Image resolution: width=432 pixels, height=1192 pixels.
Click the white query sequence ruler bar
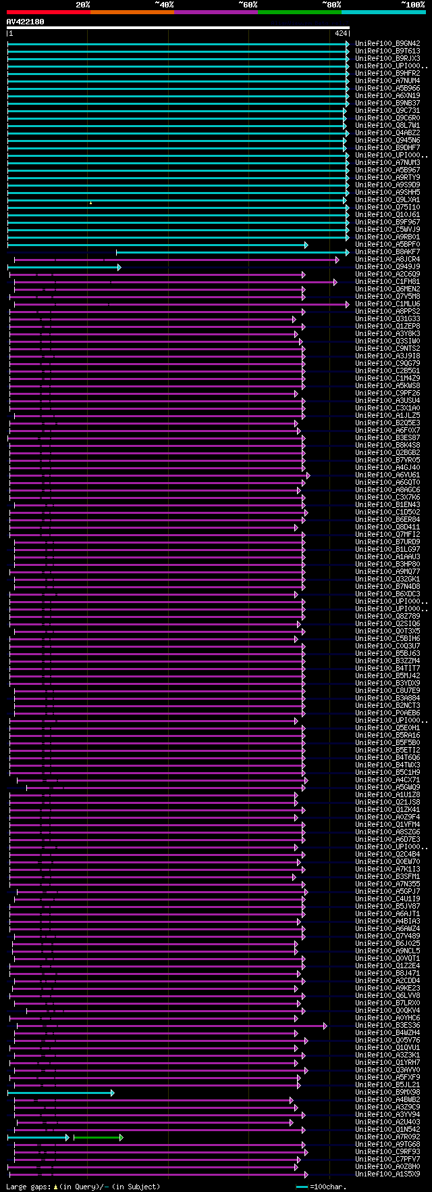pyautogui.click(x=178, y=28)
